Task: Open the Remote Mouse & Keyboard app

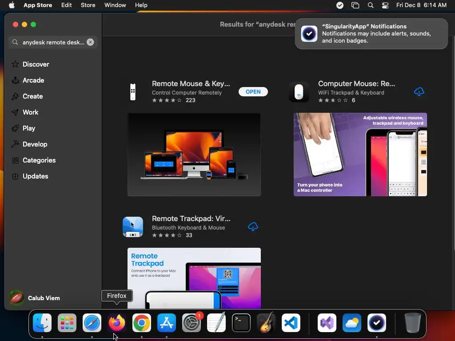Action: (x=253, y=91)
